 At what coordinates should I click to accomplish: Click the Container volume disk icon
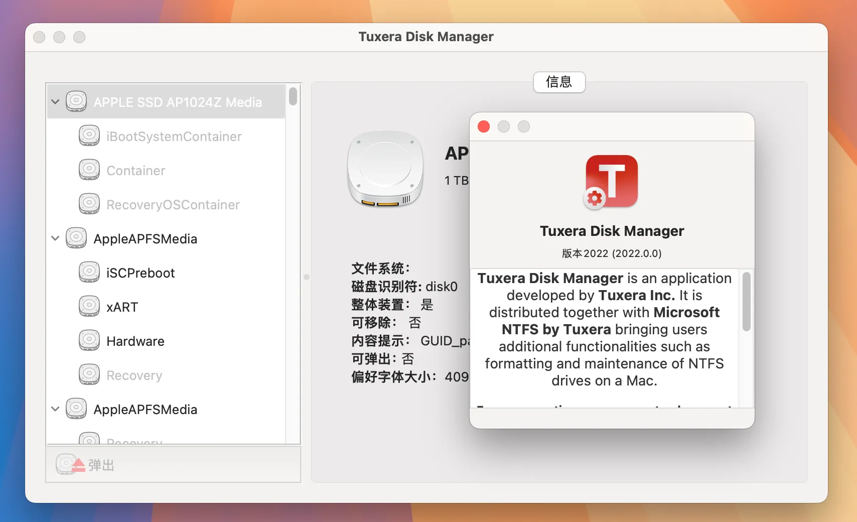click(89, 170)
